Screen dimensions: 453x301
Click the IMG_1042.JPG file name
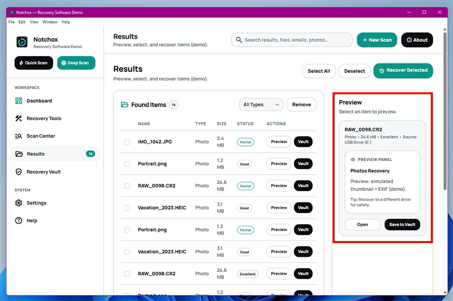pyautogui.click(x=155, y=142)
